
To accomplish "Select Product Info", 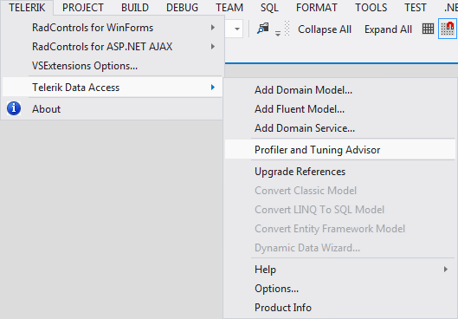I will (340, 308).
